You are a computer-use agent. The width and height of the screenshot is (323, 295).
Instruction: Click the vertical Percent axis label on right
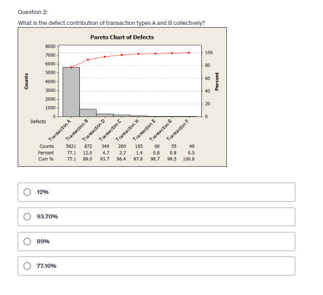pos(216,82)
